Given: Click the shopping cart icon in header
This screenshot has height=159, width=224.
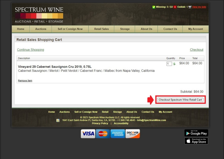Looking at the screenshot, I should (x=190, y=7).
